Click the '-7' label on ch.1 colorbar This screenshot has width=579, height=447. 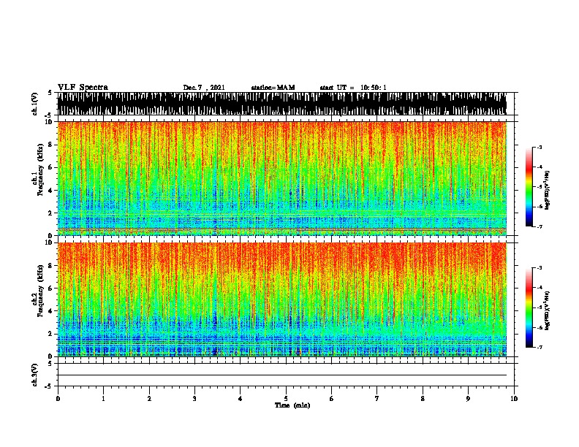pyautogui.click(x=540, y=226)
